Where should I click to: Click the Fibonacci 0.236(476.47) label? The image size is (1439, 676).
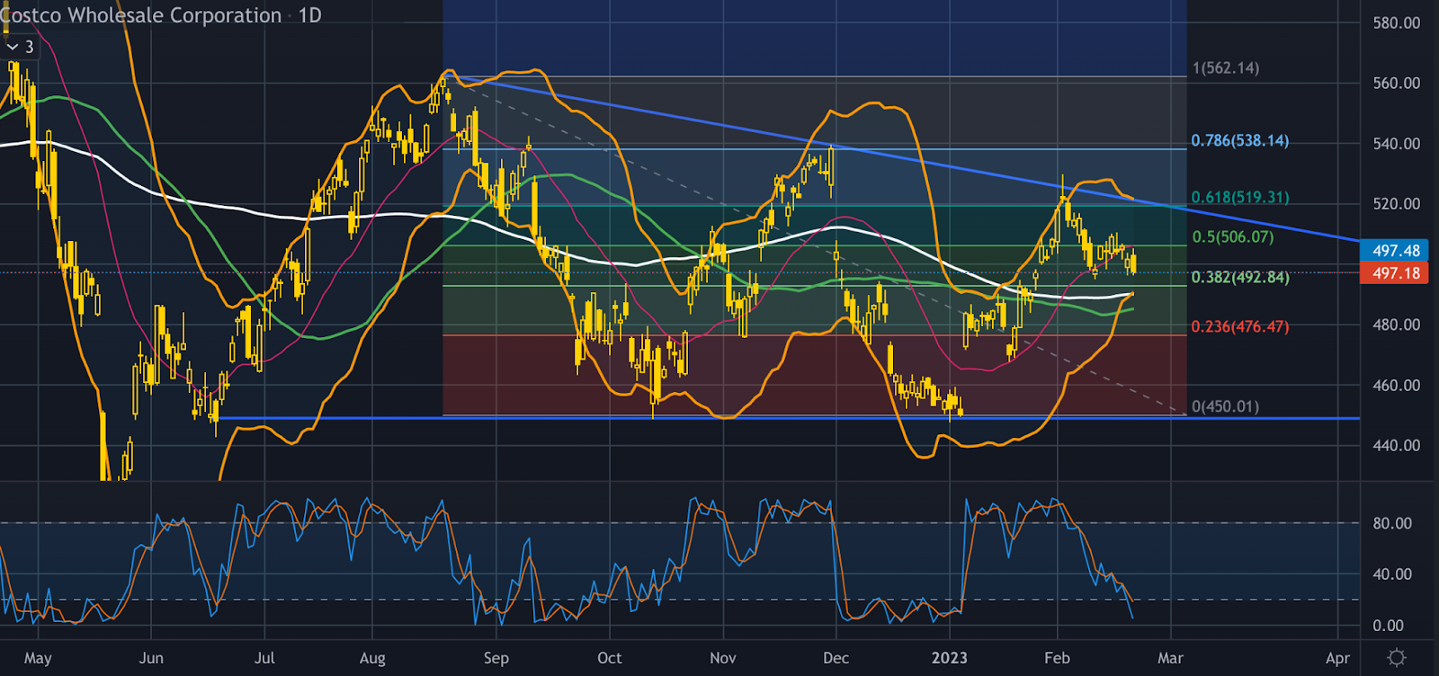coord(1240,326)
